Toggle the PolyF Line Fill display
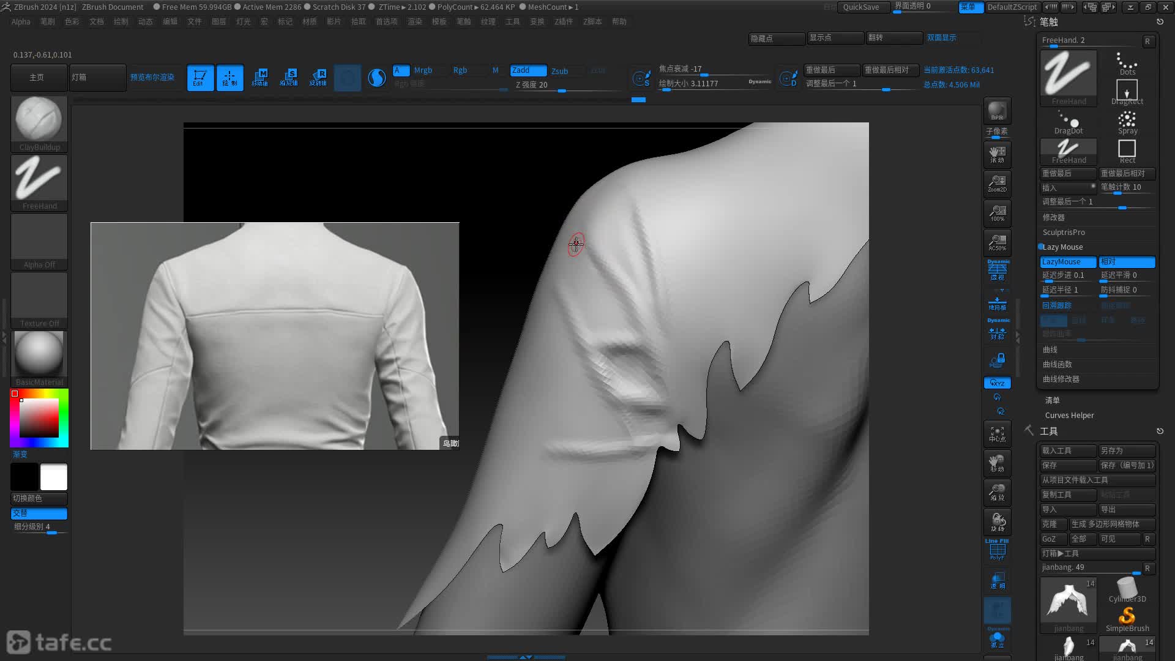Screen dimensions: 1175x661 click(x=998, y=550)
